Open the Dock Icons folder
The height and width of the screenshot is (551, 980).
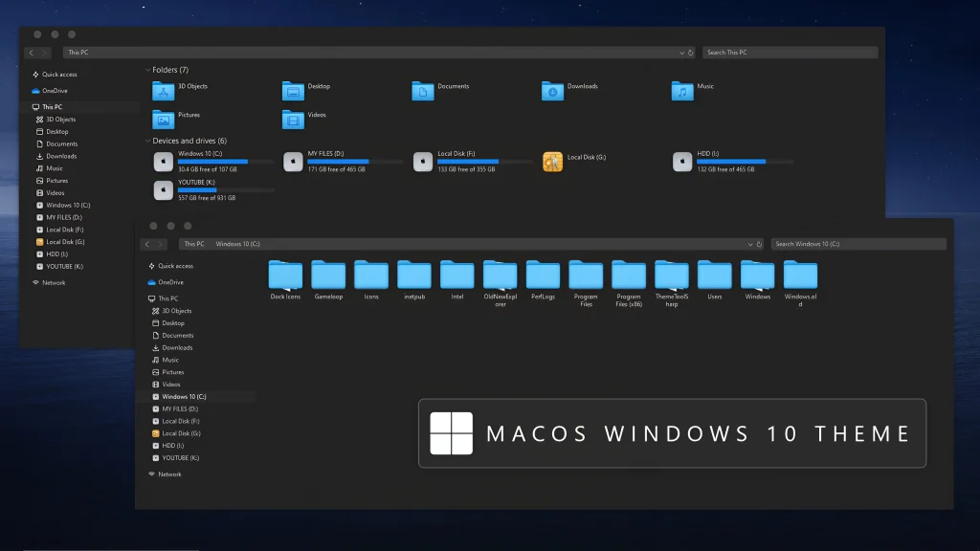click(x=285, y=275)
